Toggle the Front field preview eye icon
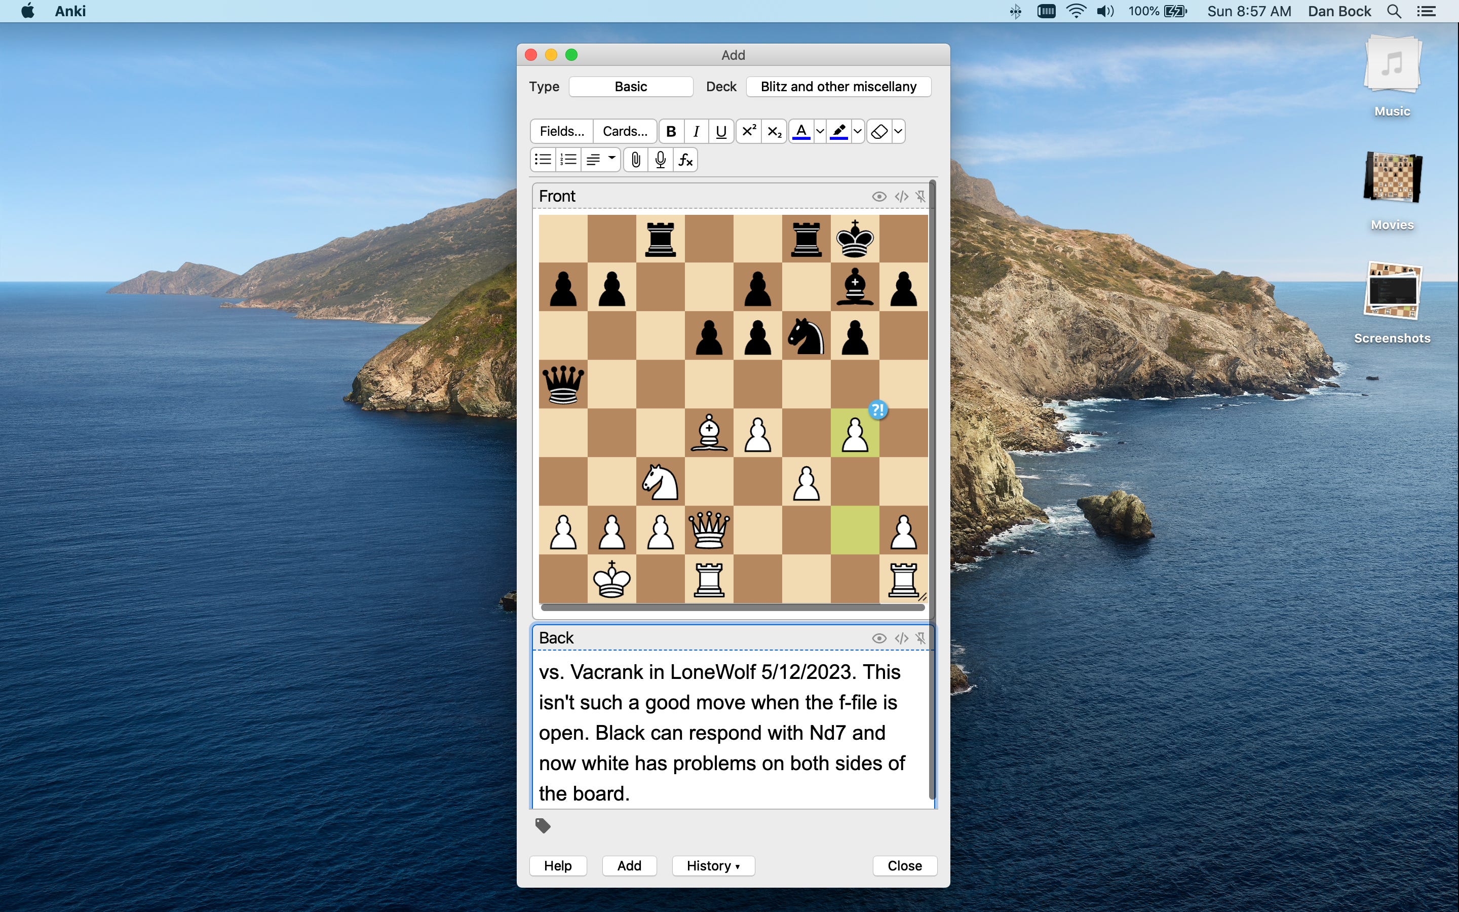Viewport: 1459px width, 912px height. 878,197
